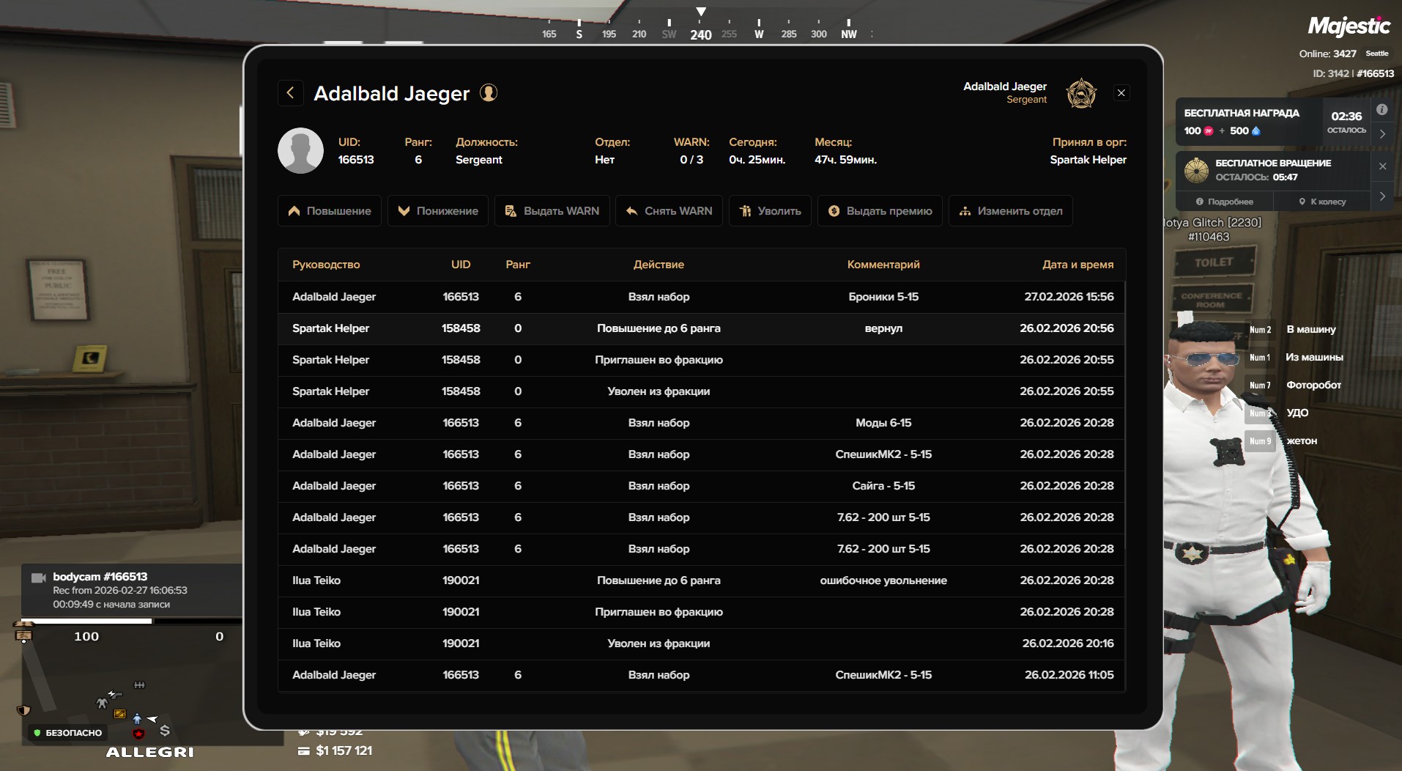The height and width of the screenshot is (771, 1402).
Task: Click the info icon on free reward panel
Action: pos(1381,110)
